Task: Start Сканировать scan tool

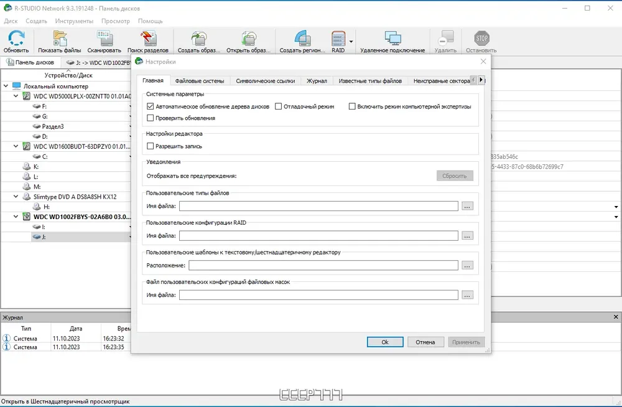Action: pos(104,41)
